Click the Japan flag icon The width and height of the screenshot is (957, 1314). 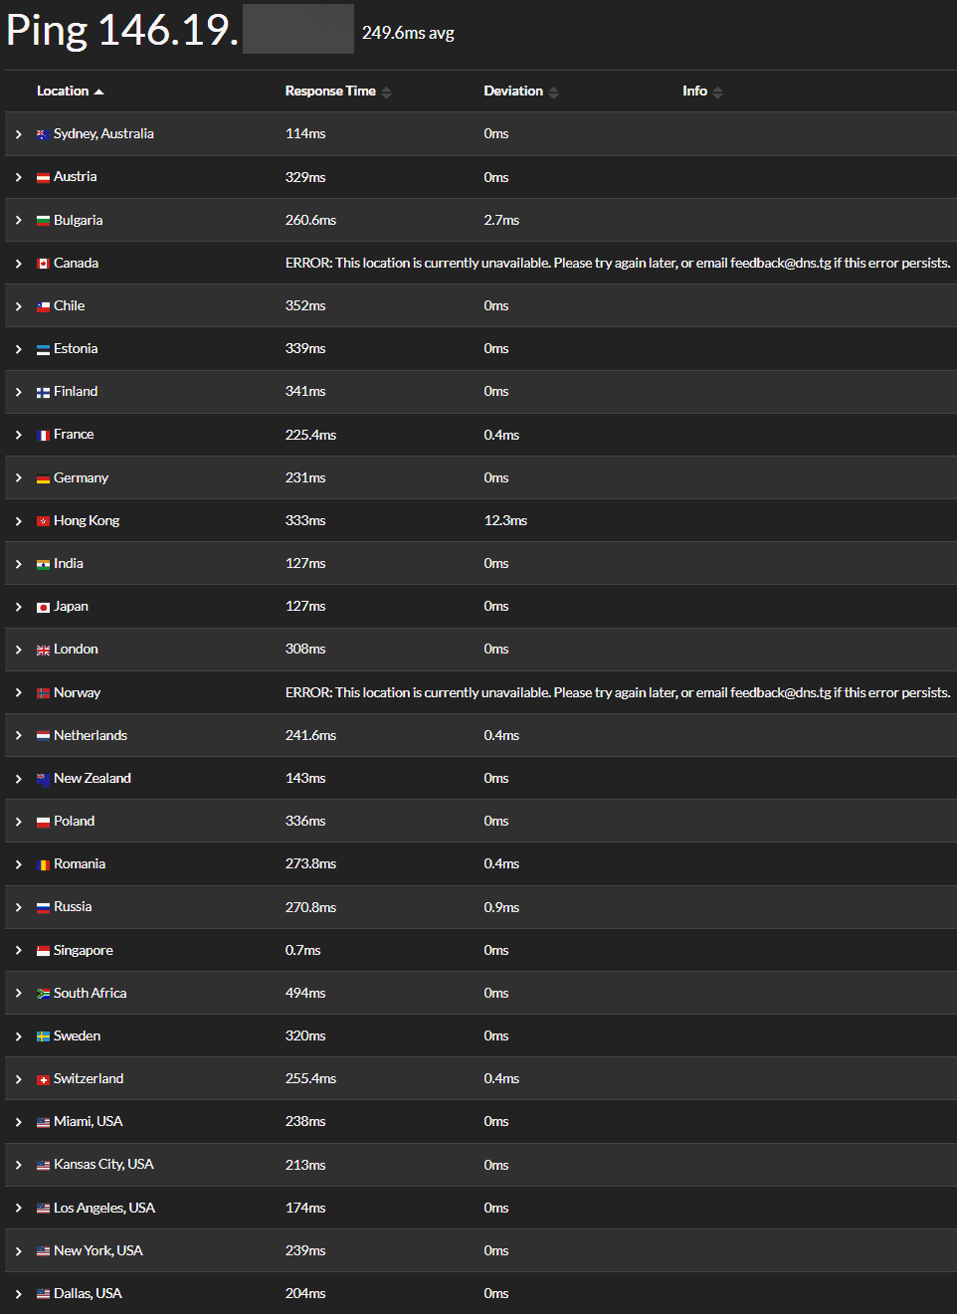[43, 607]
